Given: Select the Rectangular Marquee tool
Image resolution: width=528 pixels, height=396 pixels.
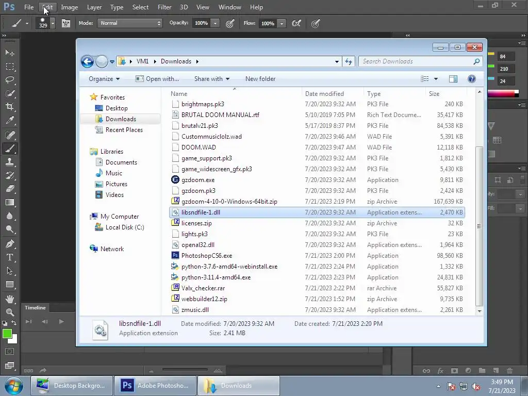Looking at the screenshot, I should pyautogui.click(x=10, y=67).
